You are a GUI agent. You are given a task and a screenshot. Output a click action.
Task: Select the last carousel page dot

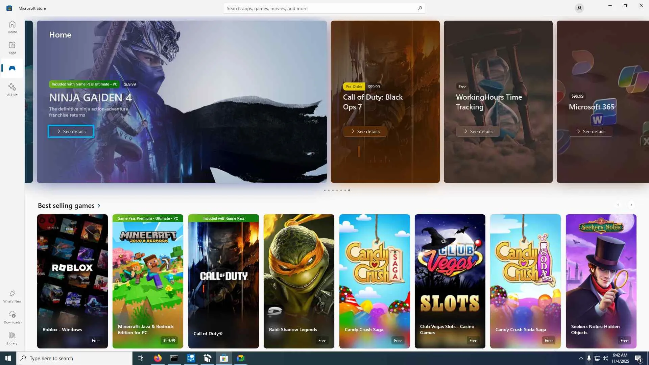(x=349, y=190)
